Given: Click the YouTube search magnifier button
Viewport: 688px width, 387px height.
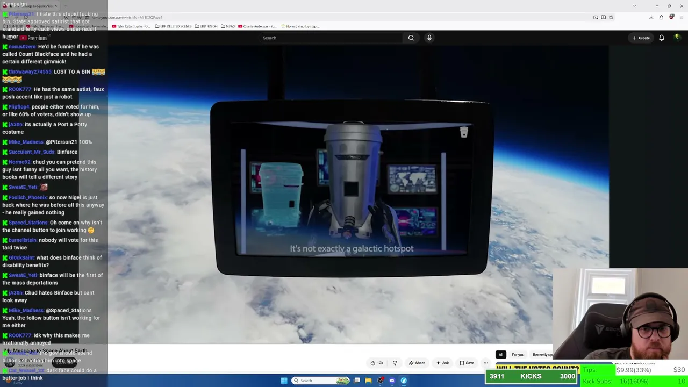Looking at the screenshot, I should pos(411,38).
